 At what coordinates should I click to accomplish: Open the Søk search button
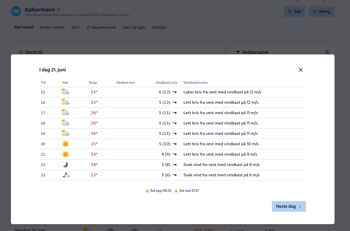[294, 12]
